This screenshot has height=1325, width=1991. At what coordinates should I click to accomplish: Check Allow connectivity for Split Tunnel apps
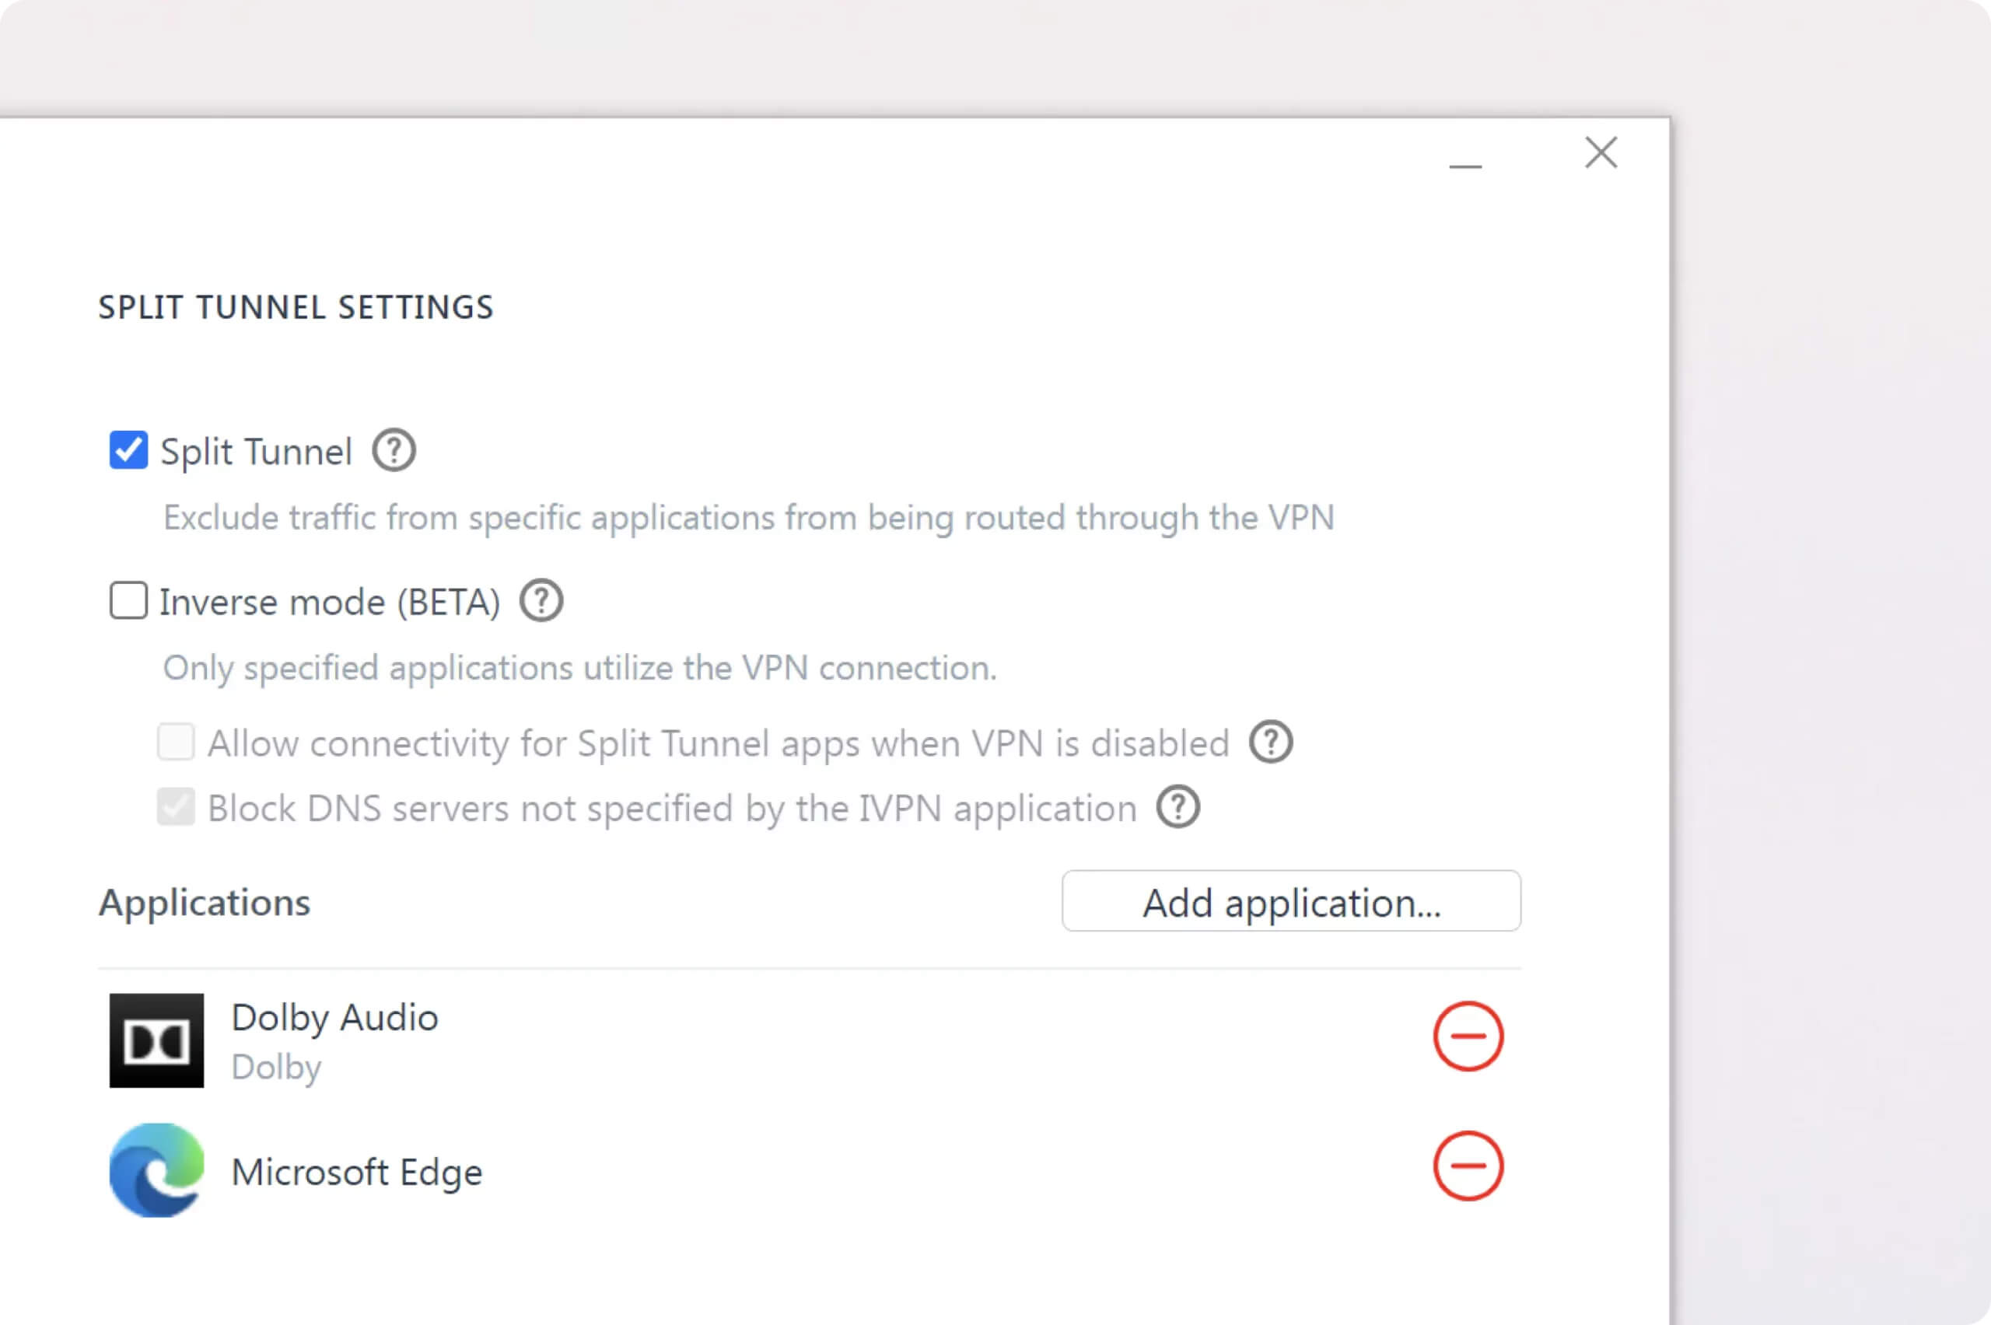point(176,742)
